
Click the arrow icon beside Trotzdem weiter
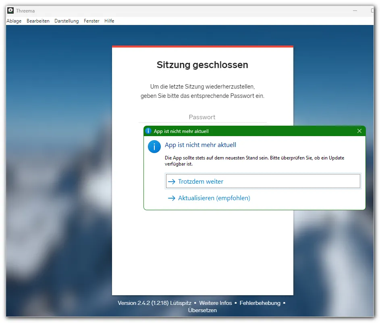(172, 182)
